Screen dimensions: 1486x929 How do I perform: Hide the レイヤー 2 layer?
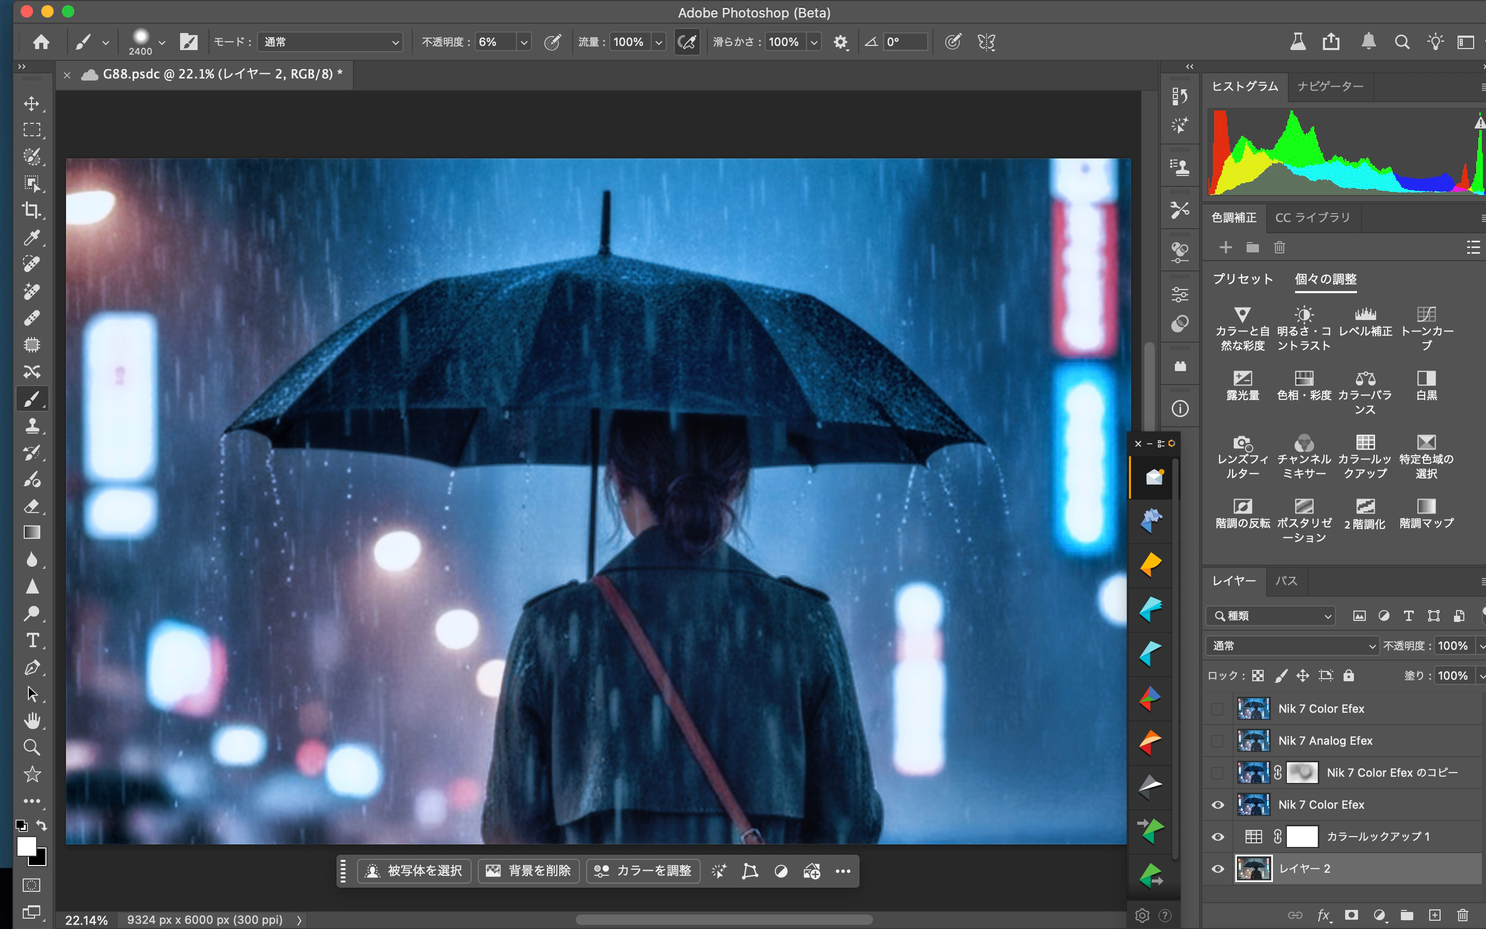click(x=1218, y=869)
